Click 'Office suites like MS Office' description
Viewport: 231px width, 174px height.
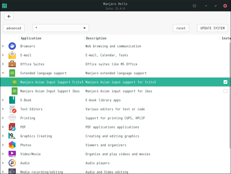(x=111, y=64)
